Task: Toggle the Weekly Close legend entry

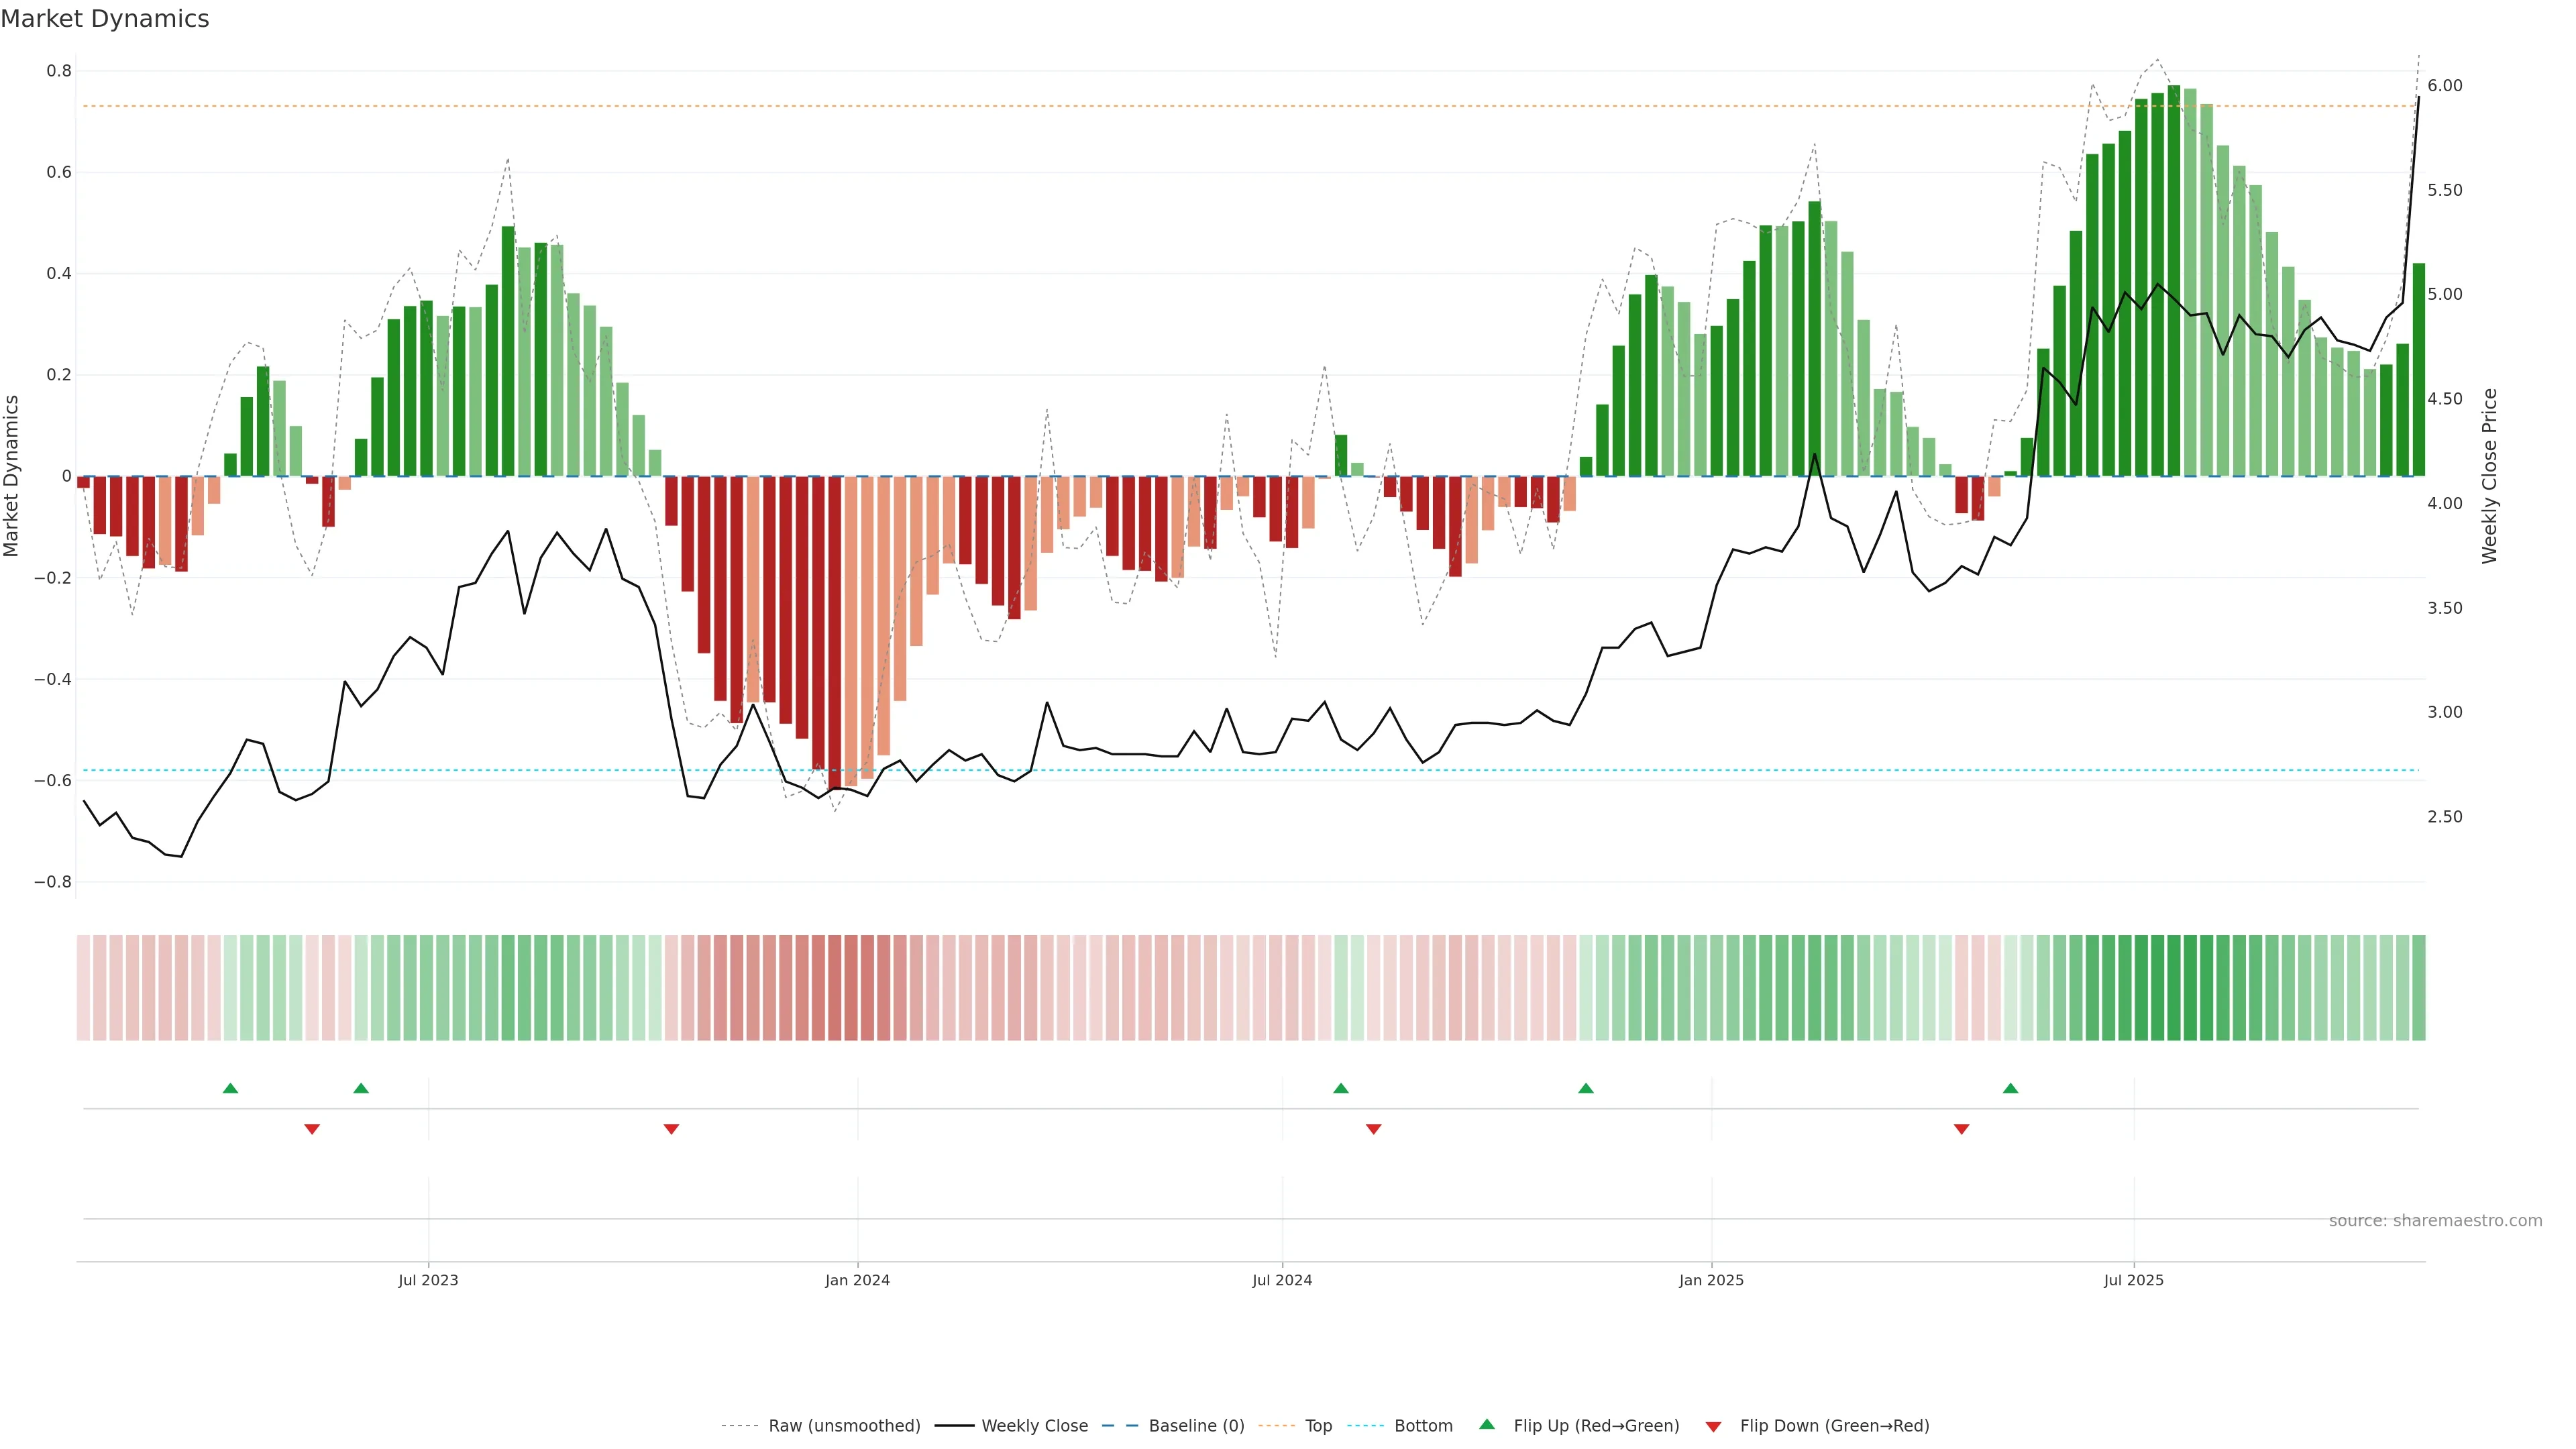Action: (x=1034, y=1426)
